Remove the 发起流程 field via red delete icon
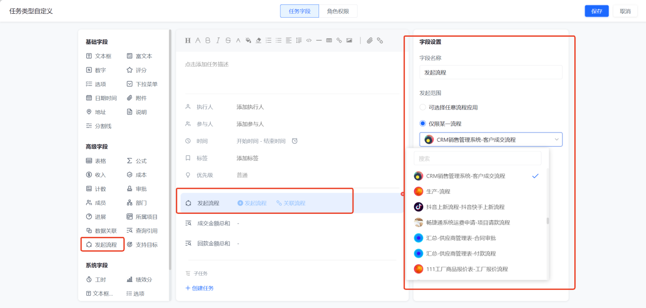The height and width of the screenshot is (308, 646). coord(403,194)
